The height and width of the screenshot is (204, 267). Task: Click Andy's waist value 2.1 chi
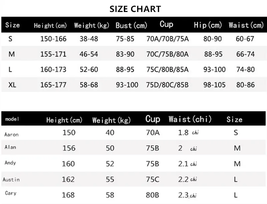188,164
